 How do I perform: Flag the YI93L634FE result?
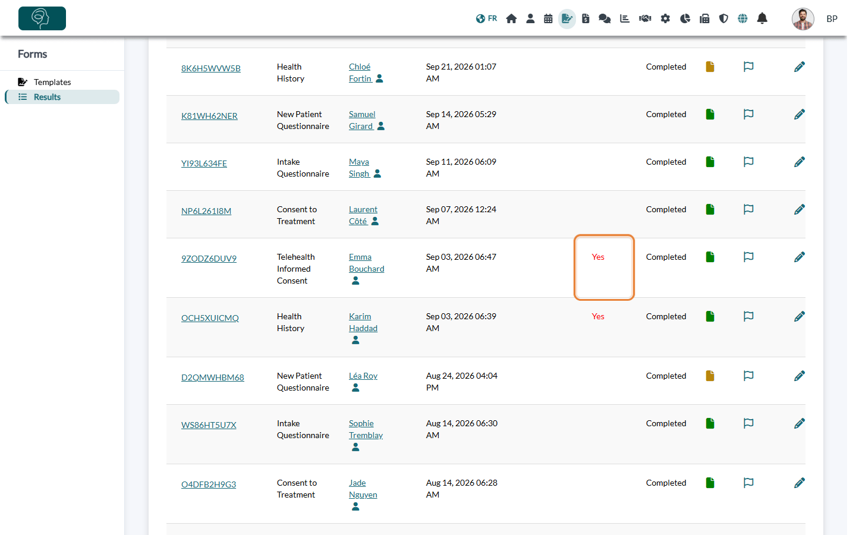click(x=748, y=162)
